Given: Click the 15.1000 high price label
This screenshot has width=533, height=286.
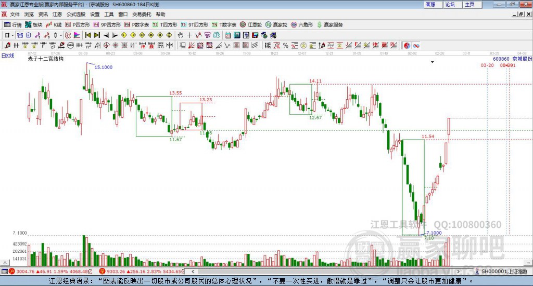Looking at the screenshot, I should [x=104, y=67].
